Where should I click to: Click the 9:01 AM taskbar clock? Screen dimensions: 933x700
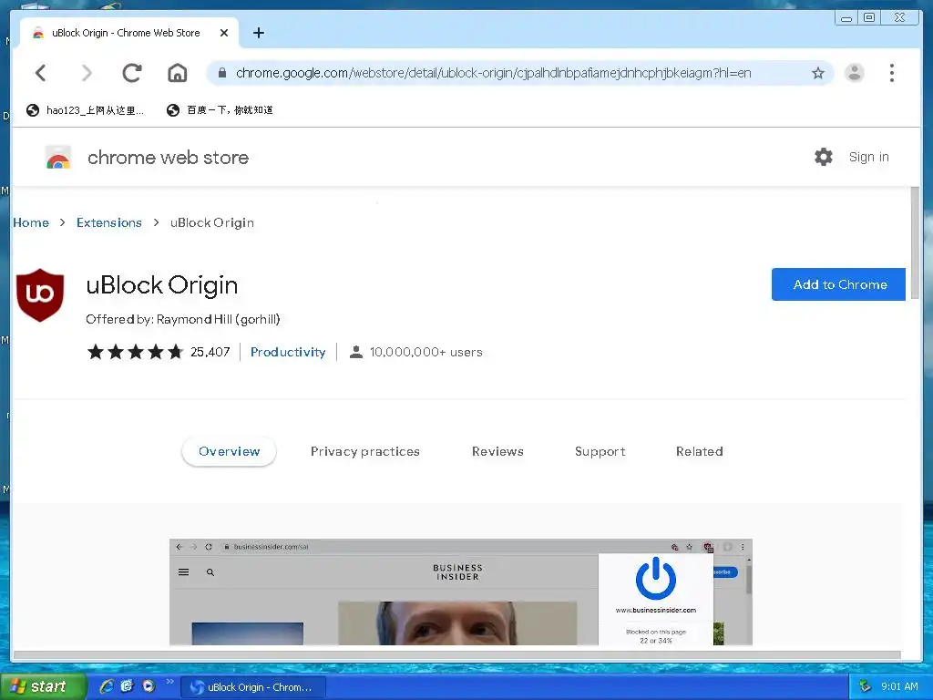(x=899, y=686)
